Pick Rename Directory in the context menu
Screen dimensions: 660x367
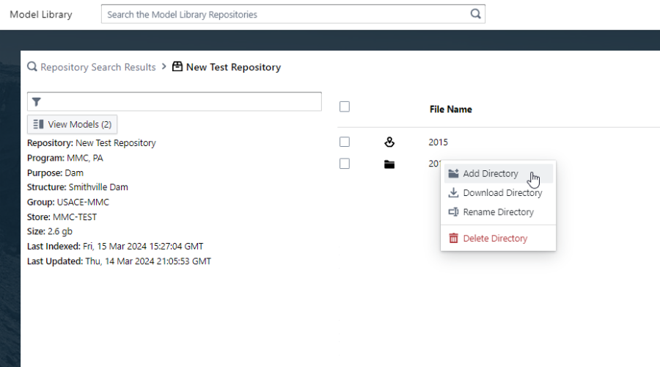(x=498, y=212)
